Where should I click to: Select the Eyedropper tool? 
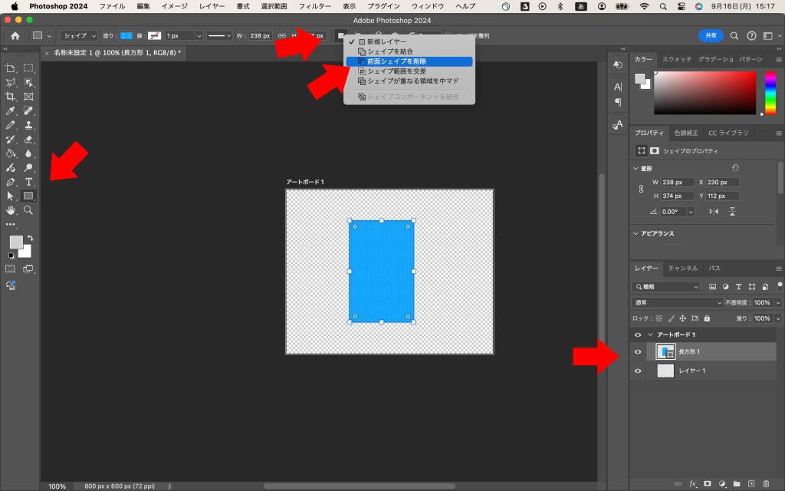(11, 111)
